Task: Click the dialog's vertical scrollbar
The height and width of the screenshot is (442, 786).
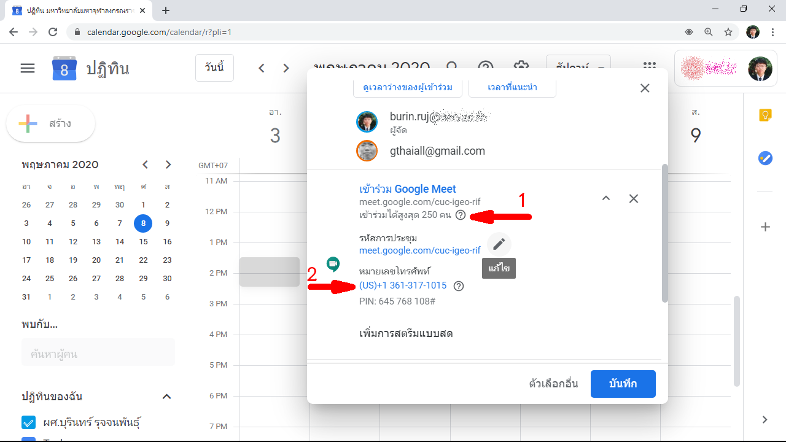Action: click(664, 233)
